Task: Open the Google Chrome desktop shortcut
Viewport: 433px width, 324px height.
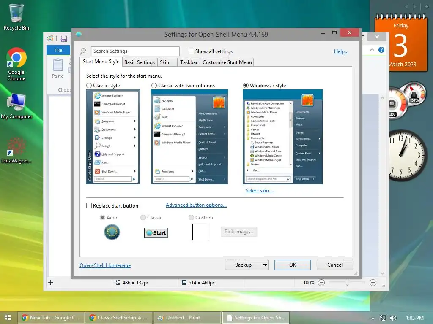Action: (16, 64)
